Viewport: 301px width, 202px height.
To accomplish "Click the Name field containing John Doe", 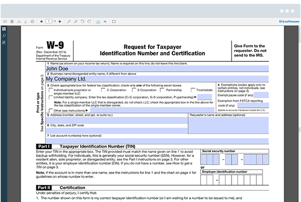I will click(x=157, y=69).
